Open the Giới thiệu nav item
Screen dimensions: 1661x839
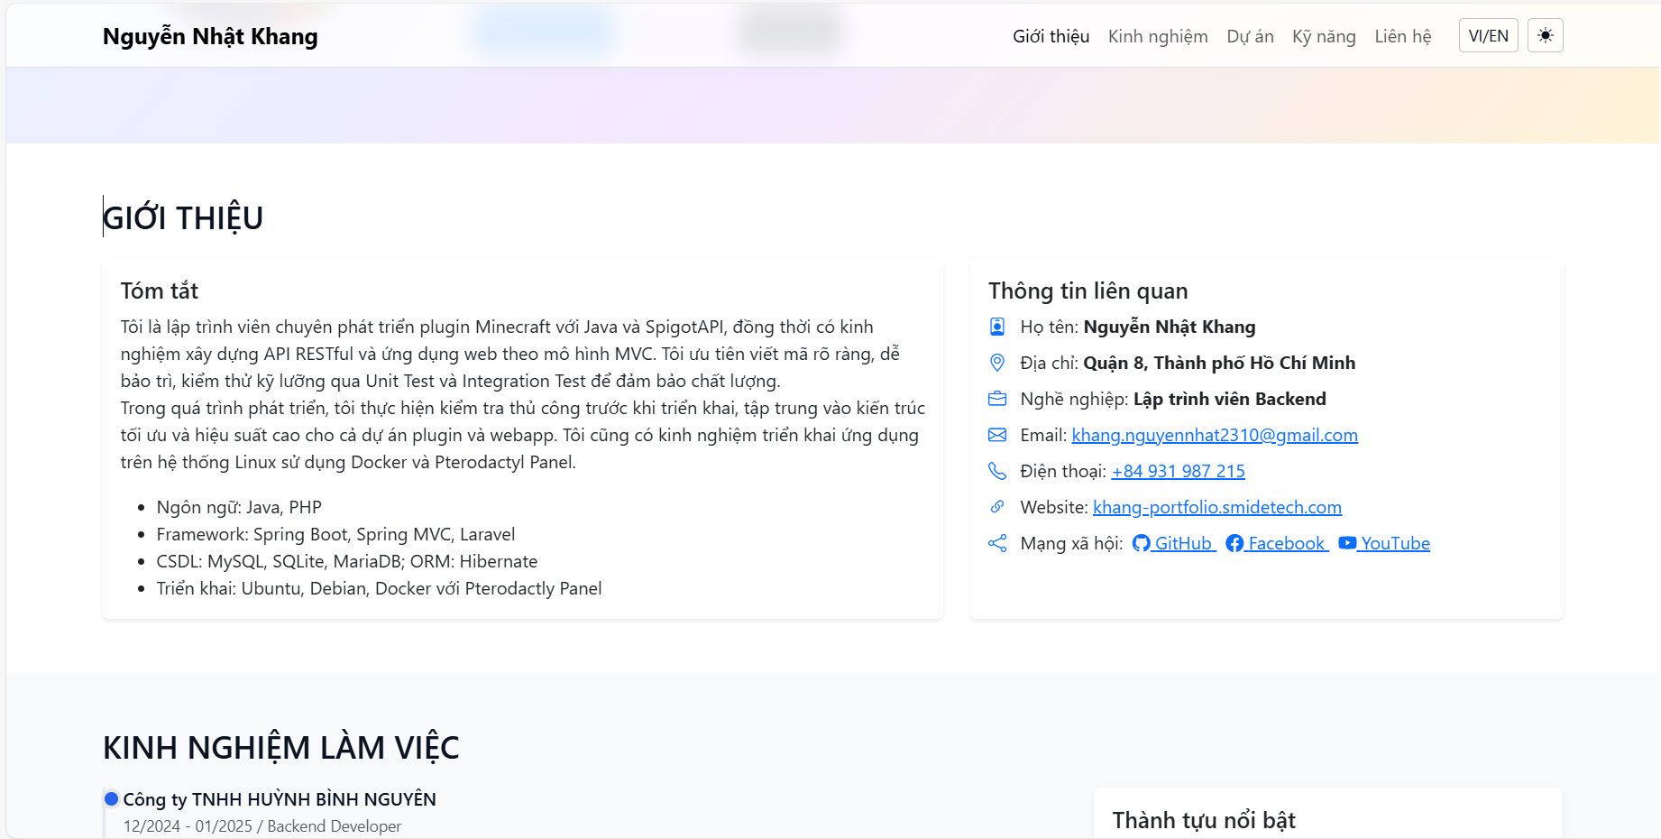(x=1051, y=36)
